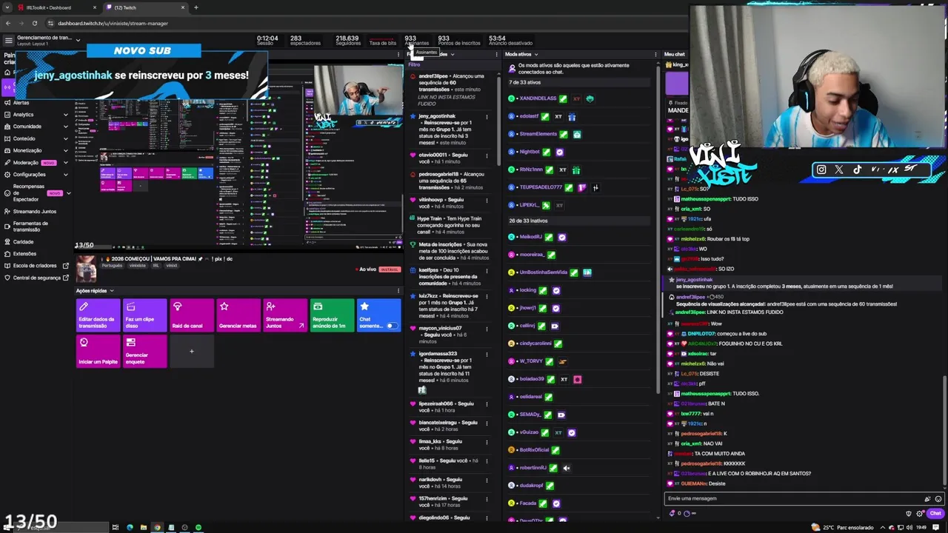948x533 pixels.
Task: Toggle the Chat somente switch
Action: point(392,326)
